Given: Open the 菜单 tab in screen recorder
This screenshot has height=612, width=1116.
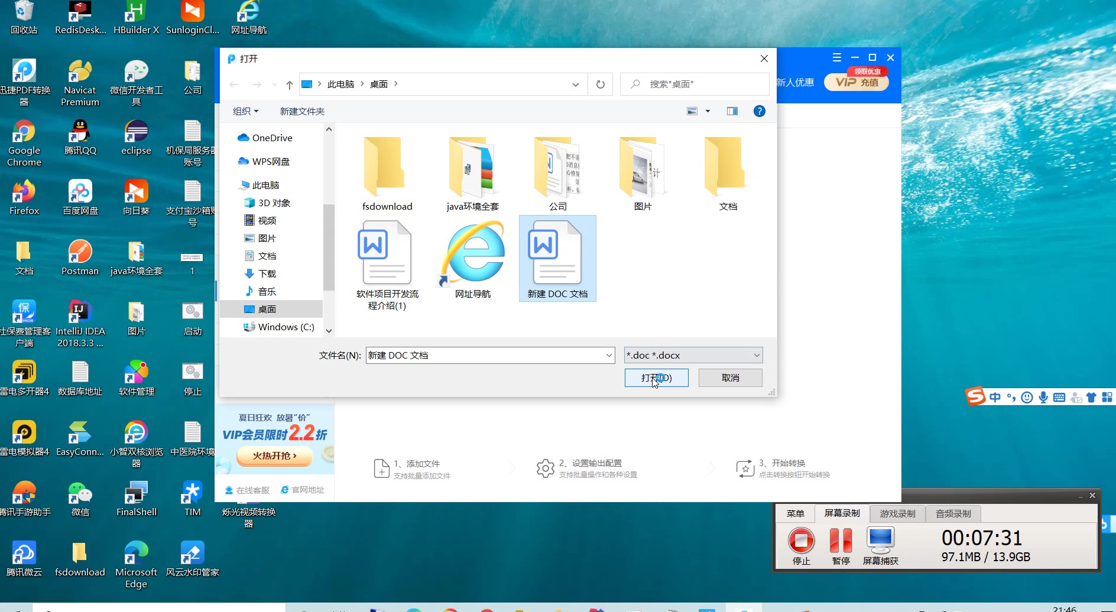Looking at the screenshot, I should tap(796, 513).
